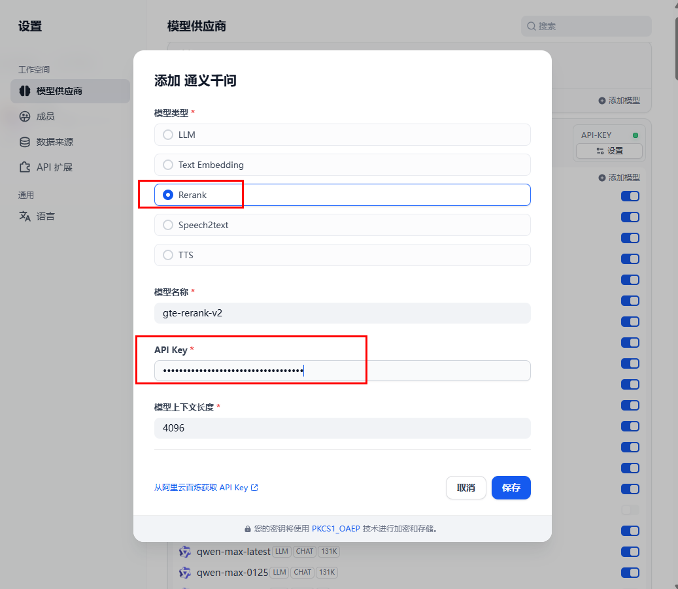The height and width of the screenshot is (589, 678).
Task: Click the brain icon for 模型供应商
Action: (25, 91)
